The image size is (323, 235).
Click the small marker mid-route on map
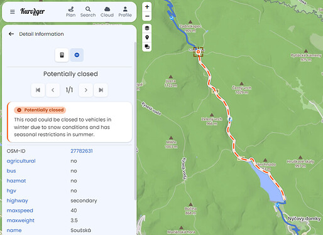pos(230,119)
